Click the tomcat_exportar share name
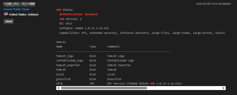Screen dimensions: 237x95 (x=68, y=65)
